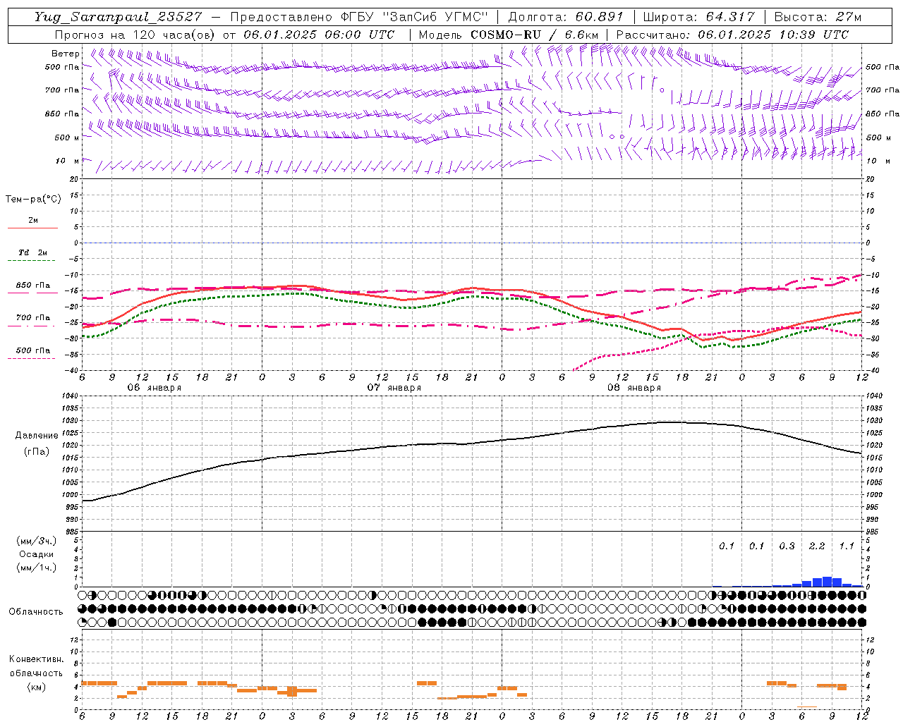This screenshot has height=722, width=903.
Task: Click the (гПа) unit label under Давление
Action: point(37,451)
